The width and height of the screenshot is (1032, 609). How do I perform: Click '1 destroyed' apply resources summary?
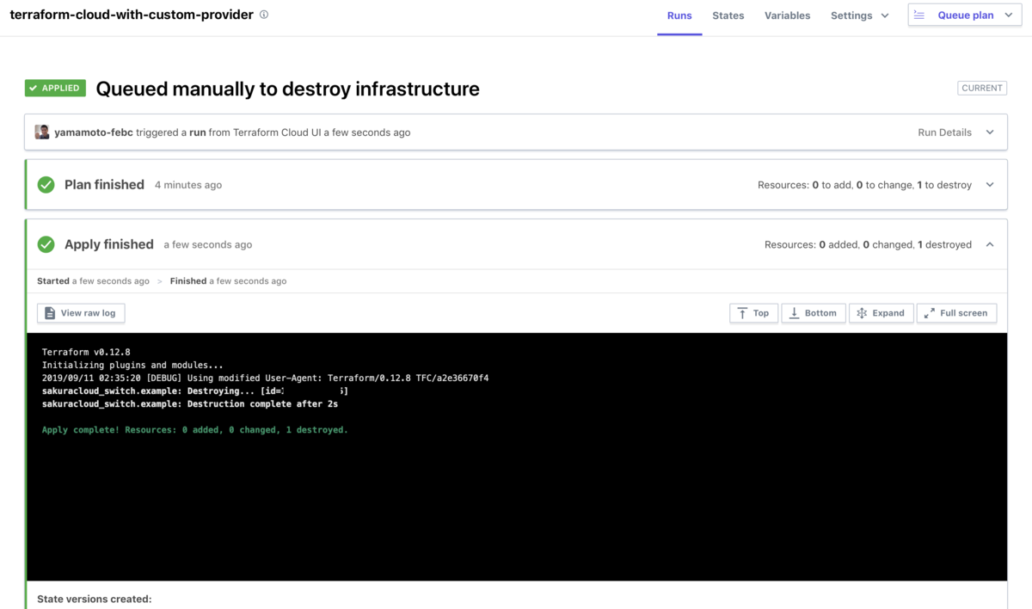click(x=944, y=244)
